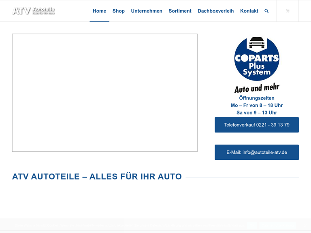This screenshot has height=233, width=311.
Task: Open the Kontakt page
Action: point(249,11)
